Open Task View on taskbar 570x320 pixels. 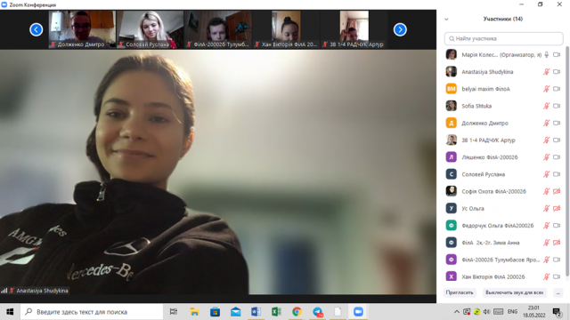(174, 312)
